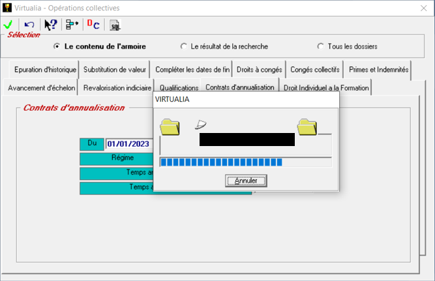435x281 pixels.
Task: Open the 'Droits à congés' tab
Action: 259,69
